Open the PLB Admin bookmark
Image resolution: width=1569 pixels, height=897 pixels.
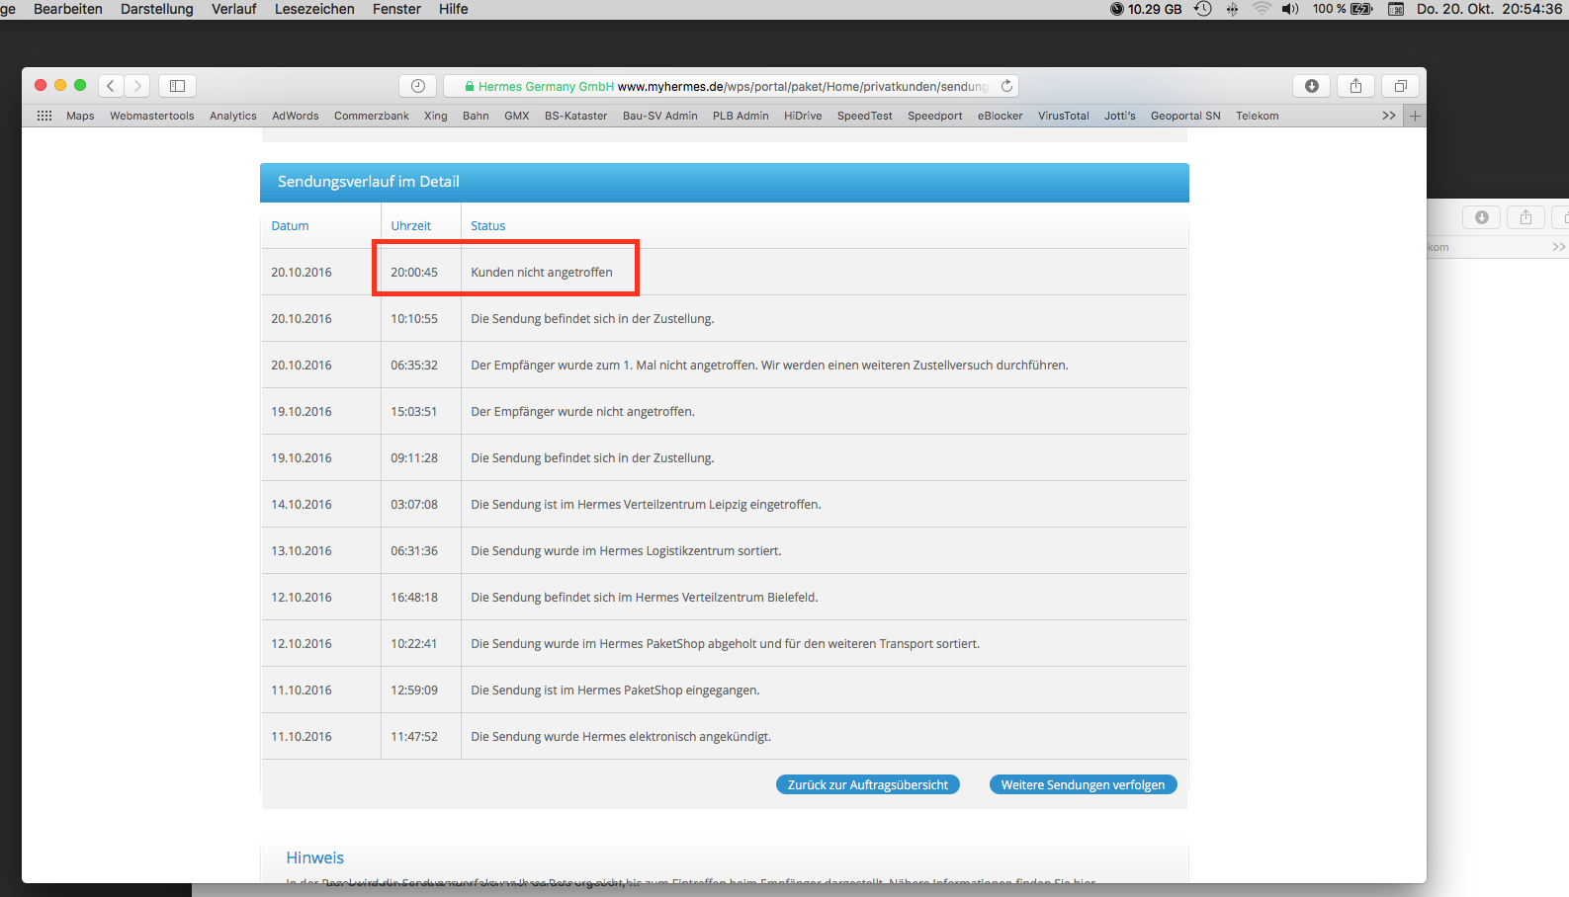[741, 116]
